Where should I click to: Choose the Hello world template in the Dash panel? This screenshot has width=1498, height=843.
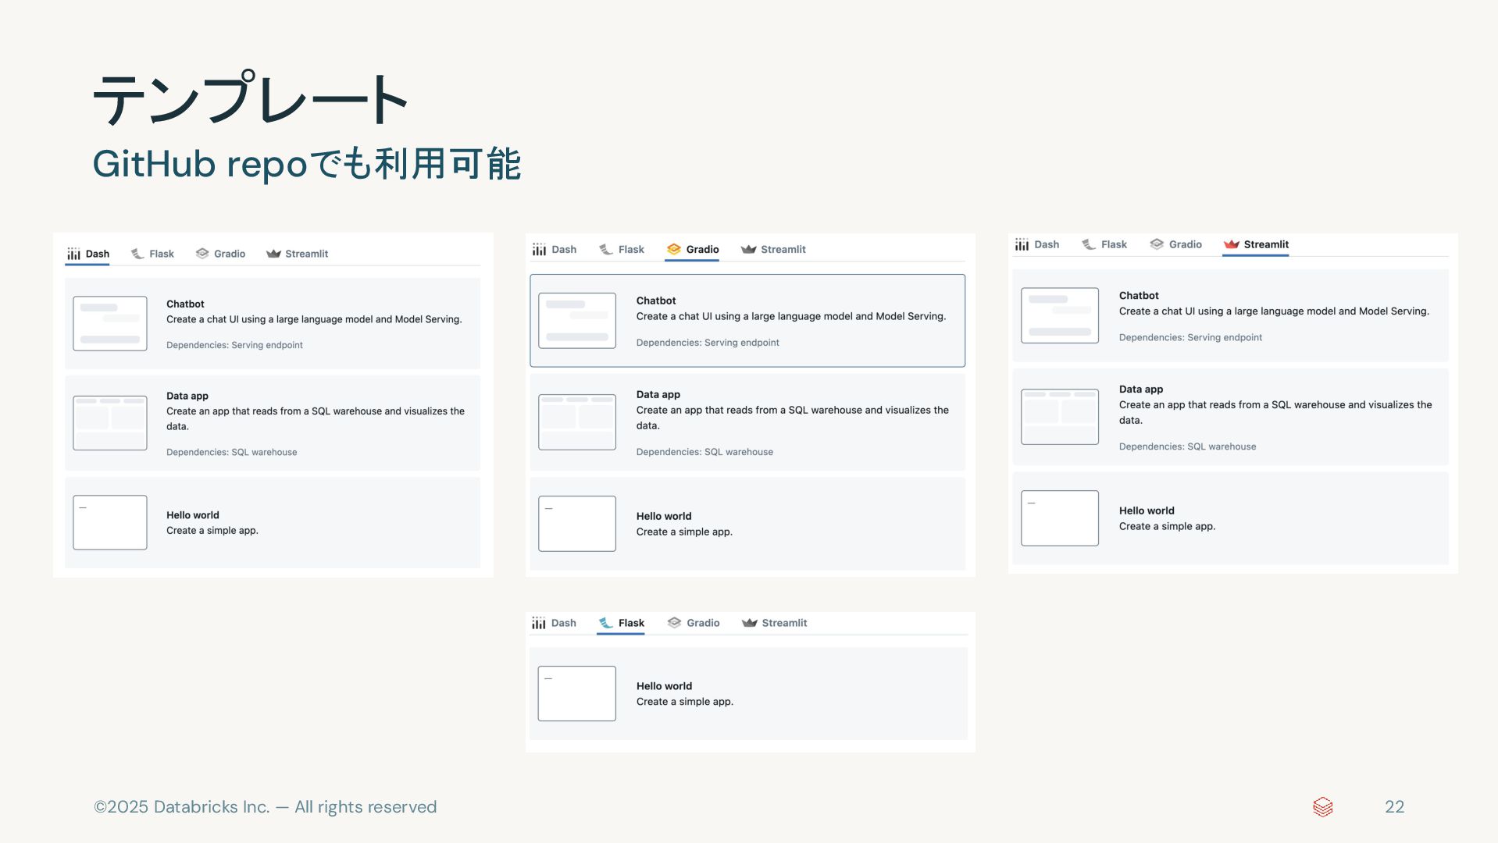click(x=273, y=522)
